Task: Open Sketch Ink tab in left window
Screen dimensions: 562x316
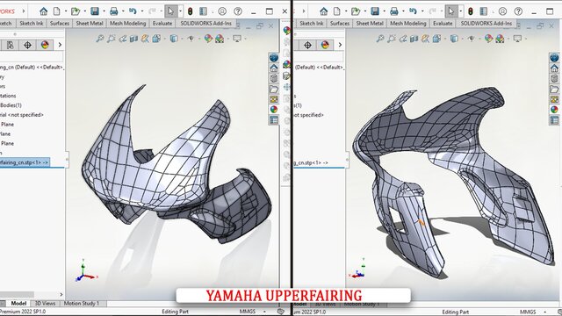Action: [32, 24]
